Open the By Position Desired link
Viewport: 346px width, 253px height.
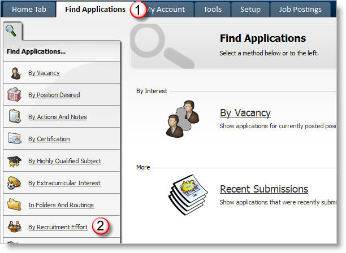click(54, 95)
